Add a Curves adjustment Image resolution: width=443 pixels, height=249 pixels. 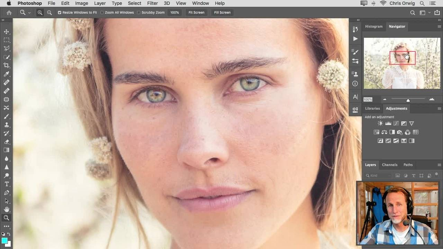(x=396, y=123)
